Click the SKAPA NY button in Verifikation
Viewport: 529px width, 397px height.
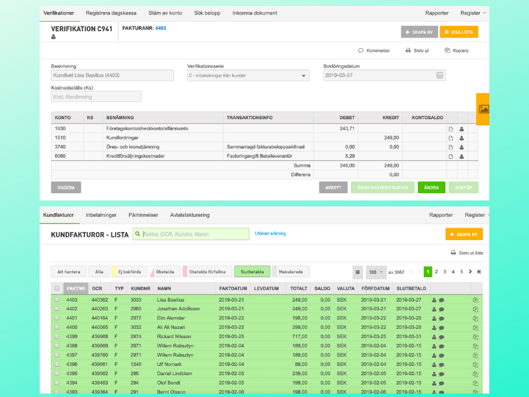point(419,32)
